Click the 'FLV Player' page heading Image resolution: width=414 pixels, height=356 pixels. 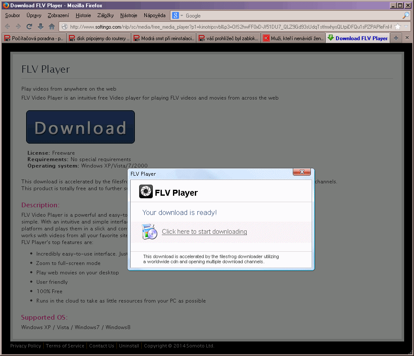[x=46, y=69]
